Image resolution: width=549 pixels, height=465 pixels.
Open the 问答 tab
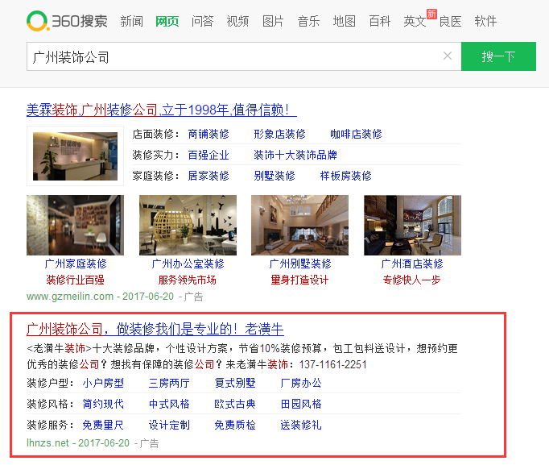(x=203, y=21)
